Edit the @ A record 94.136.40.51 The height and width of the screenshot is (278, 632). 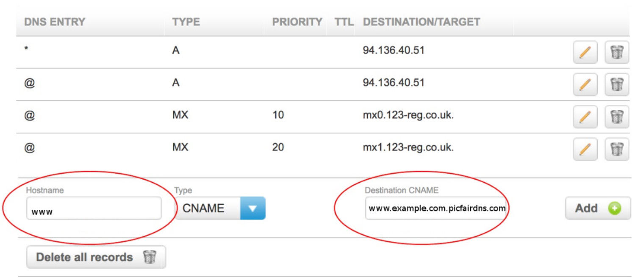[x=585, y=84]
